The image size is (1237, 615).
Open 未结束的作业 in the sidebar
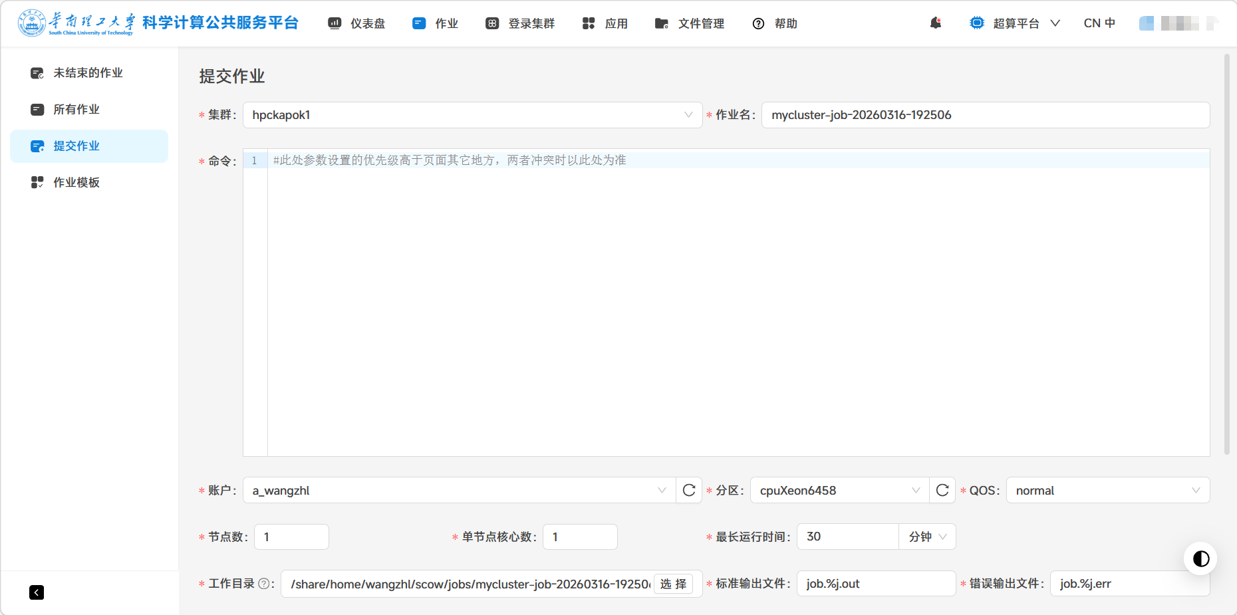pos(88,72)
